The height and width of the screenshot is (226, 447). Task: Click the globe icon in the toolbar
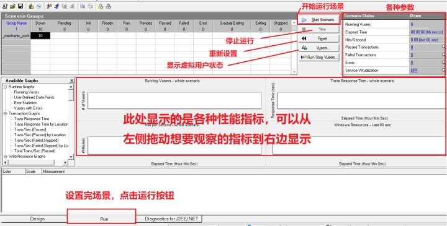tap(38, 6)
